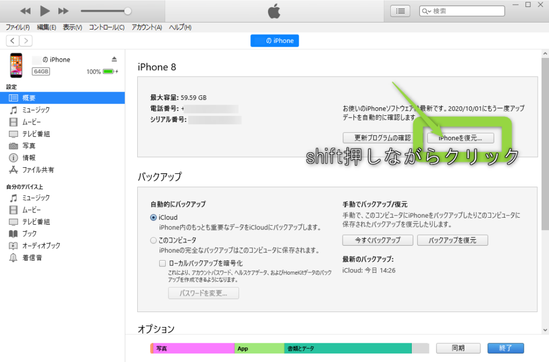Open ムービー under 自分のデバイス上

tap(62, 210)
